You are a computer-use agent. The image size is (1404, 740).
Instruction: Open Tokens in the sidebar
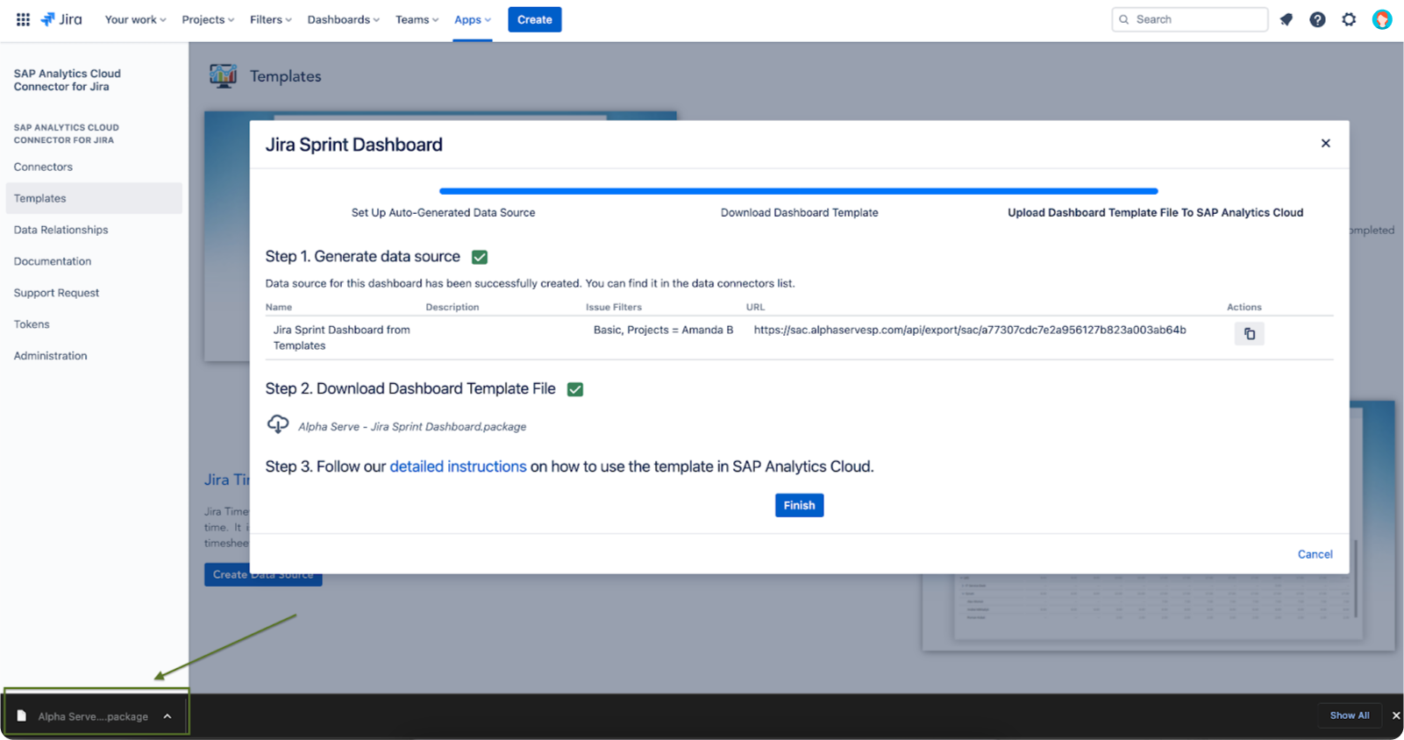click(x=32, y=324)
